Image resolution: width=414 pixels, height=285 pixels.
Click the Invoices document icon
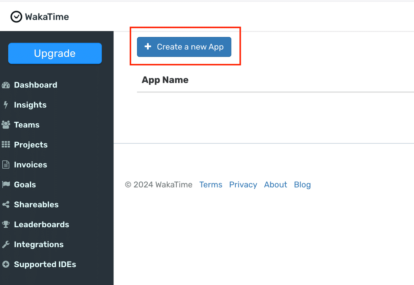[x=6, y=164]
